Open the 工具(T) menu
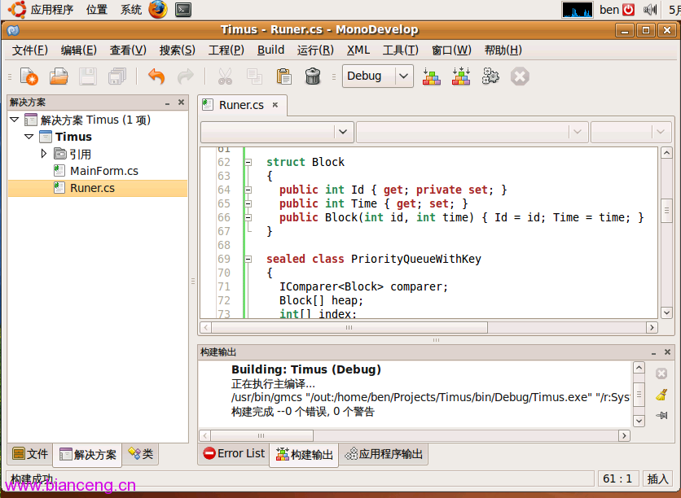This screenshot has height=498, width=681. tap(401, 50)
